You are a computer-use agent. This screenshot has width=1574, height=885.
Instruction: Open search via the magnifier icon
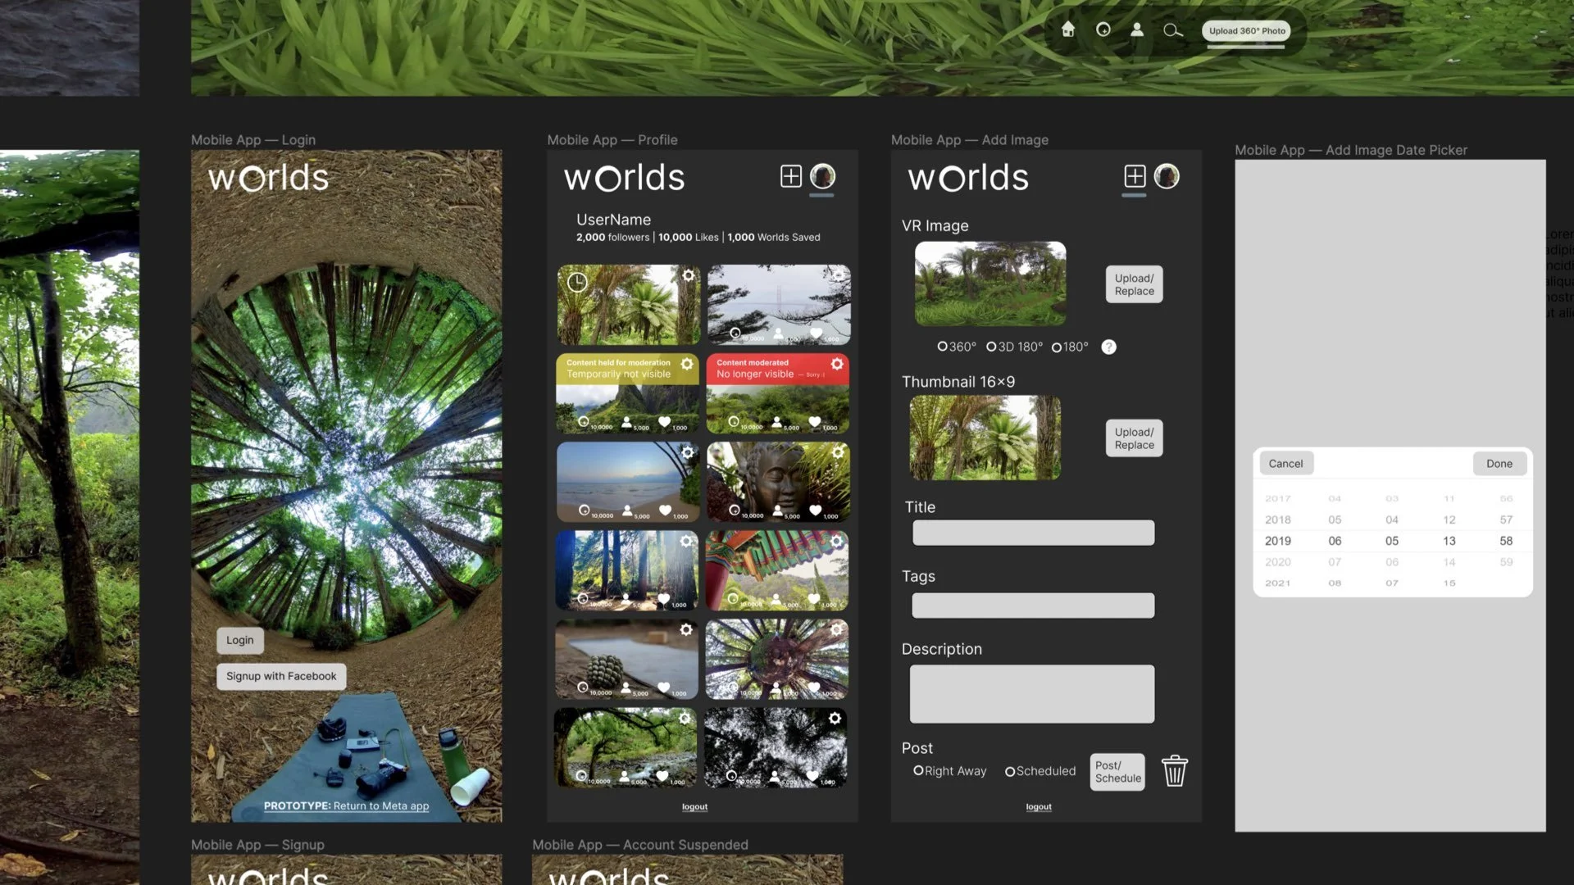coord(1172,30)
